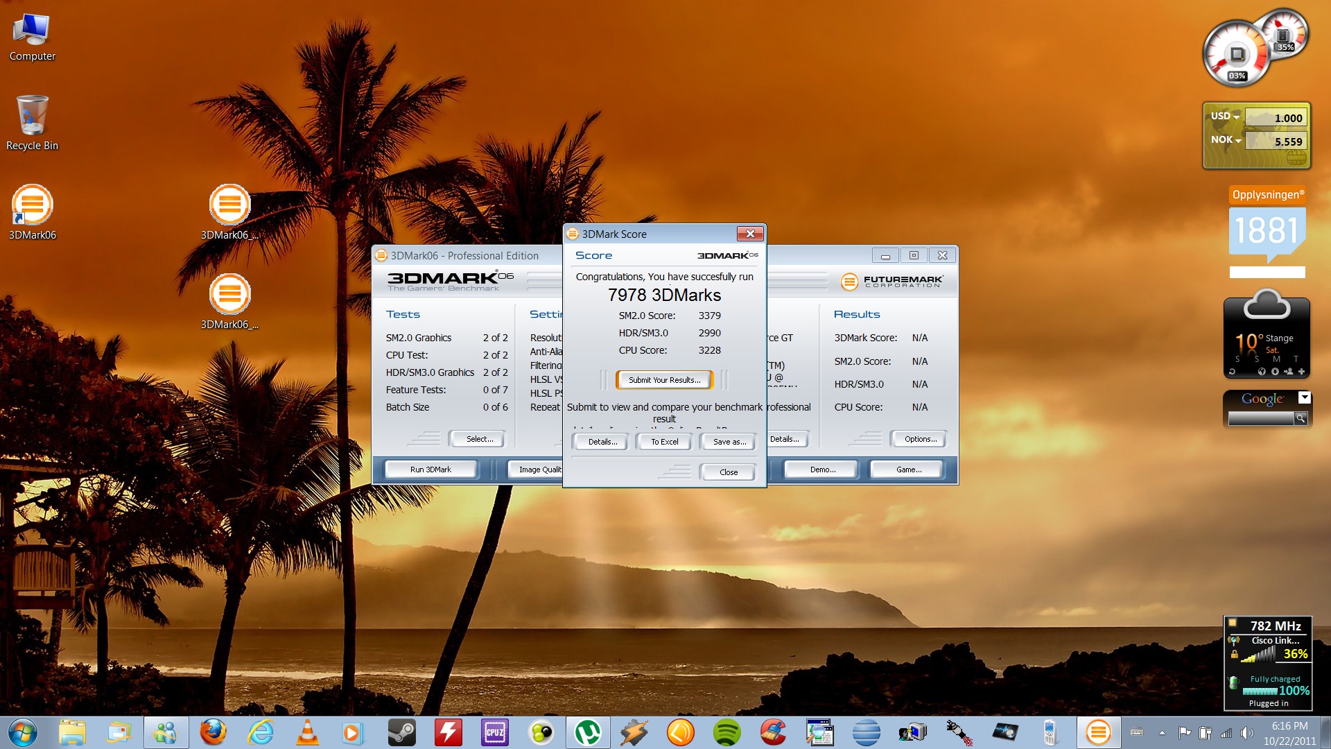Screen dimensions: 1331x749
Task: Refresh the weather gadget
Action: pyautogui.click(x=1232, y=372)
